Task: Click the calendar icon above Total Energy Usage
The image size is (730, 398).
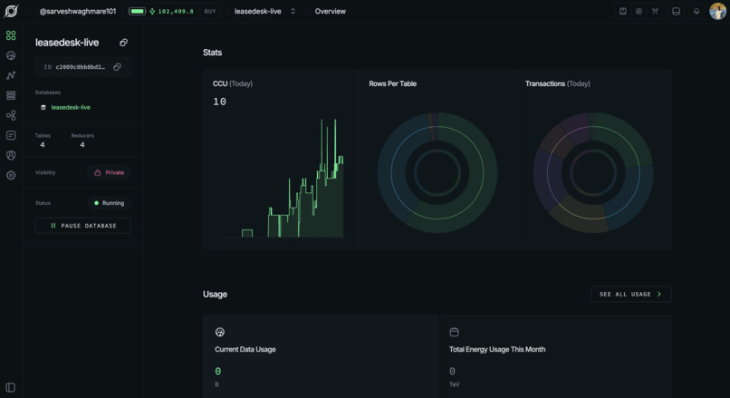Action: coord(454,332)
